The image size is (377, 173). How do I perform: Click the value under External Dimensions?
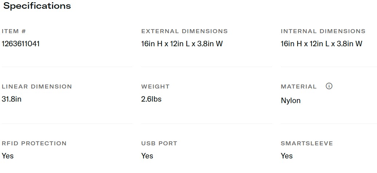pyautogui.click(x=182, y=44)
